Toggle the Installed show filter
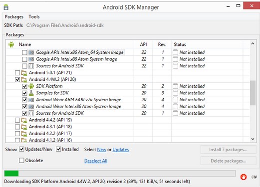This screenshot has height=187, width=260. pyautogui.click(x=58, y=149)
